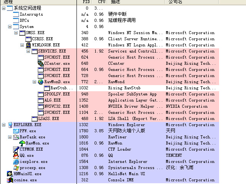Click the NVSVC32.EXE window icon
The width and height of the screenshot is (246, 184).
pos(41,107)
